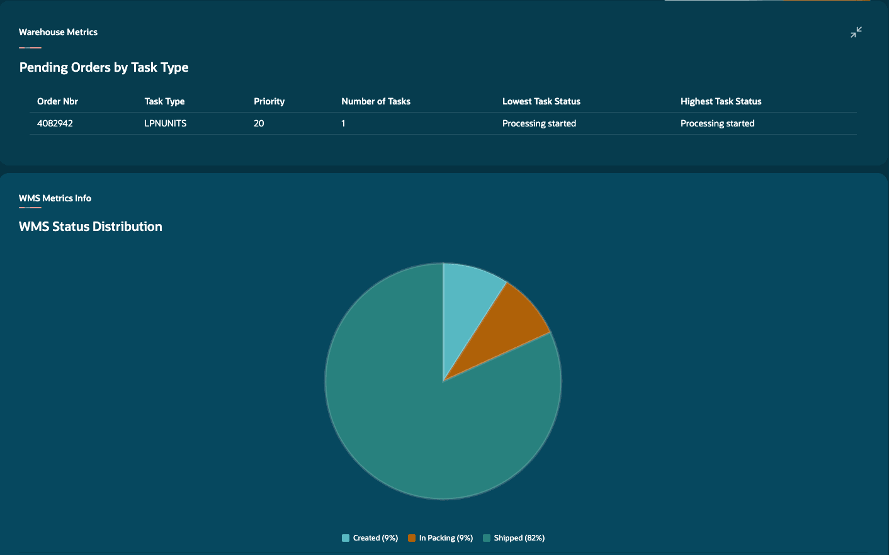Viewport: 889px width, 555px height.
Task: Click the LPNUNITS task type cell
Action: click(x=166, y=123)
